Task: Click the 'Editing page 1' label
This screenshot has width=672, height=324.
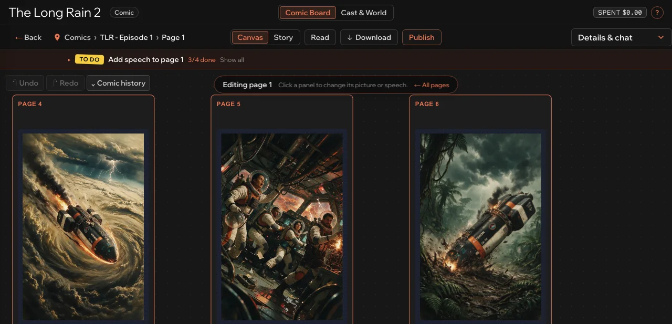Action: [x=247, y=85]
